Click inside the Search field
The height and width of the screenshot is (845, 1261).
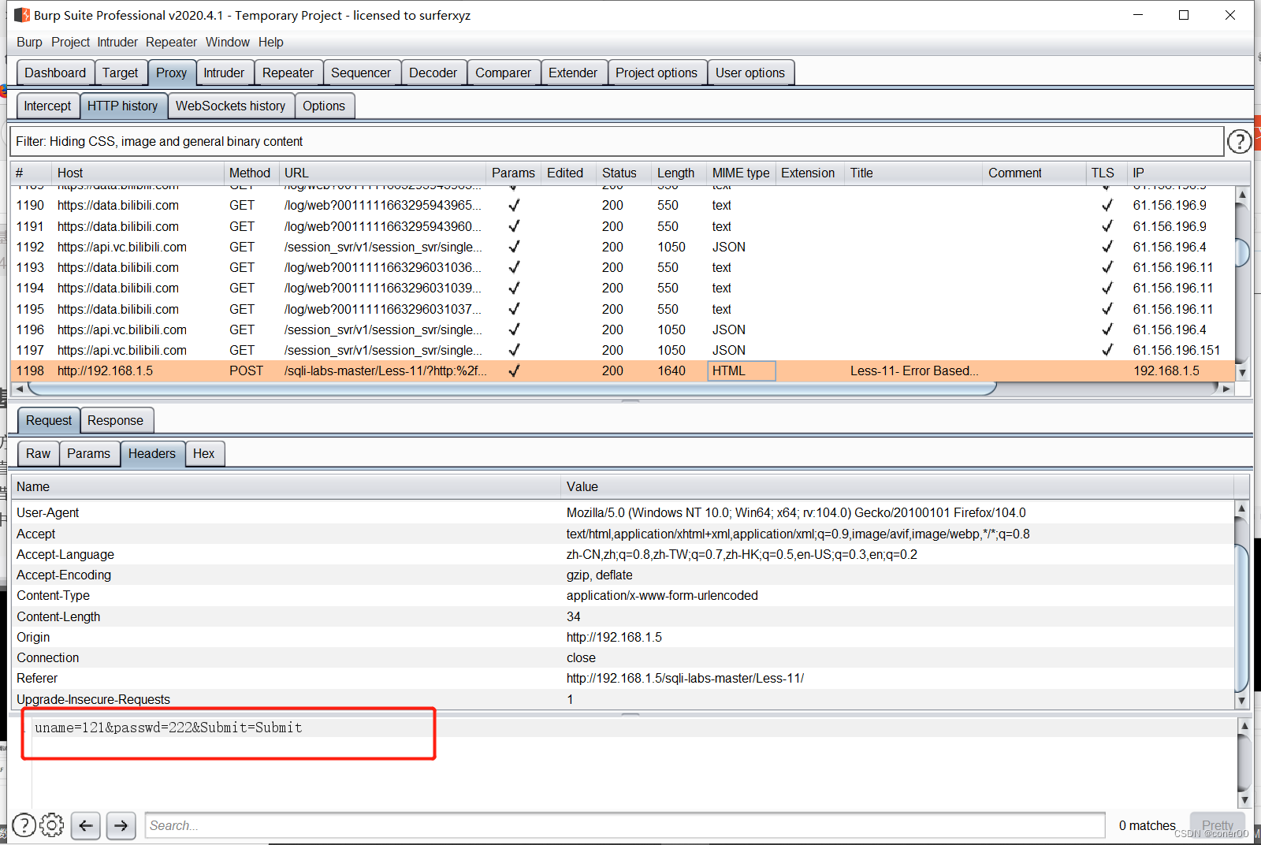tap(626, 825)
